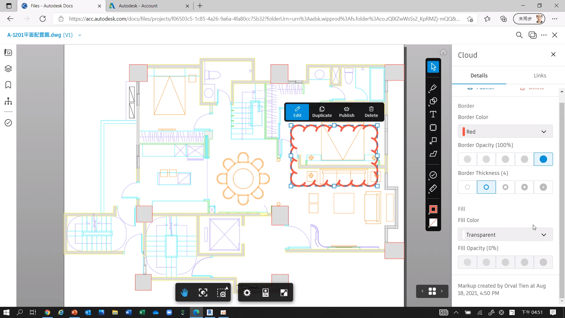Close the document viewer
Viewport: 565px width, 318px height.
[555, 35]
